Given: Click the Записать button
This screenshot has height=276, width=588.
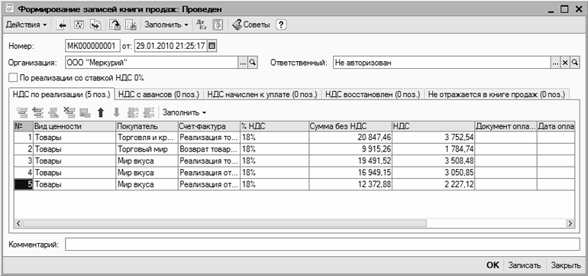Looking at the screenshot, I should [x=525, y=265].
